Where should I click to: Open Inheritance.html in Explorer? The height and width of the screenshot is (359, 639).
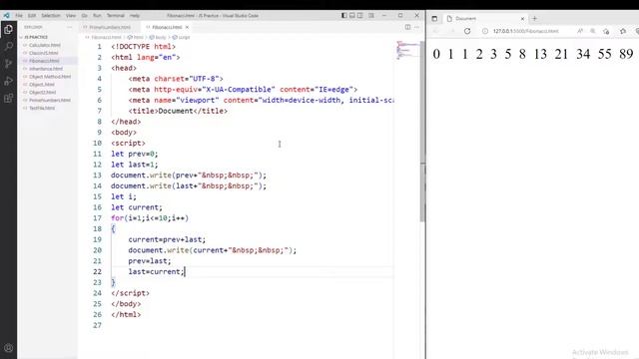pyautogui.click(x=46, y=69)
